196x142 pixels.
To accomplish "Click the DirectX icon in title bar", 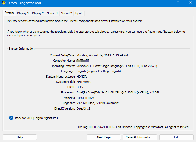I will (4, 3).
